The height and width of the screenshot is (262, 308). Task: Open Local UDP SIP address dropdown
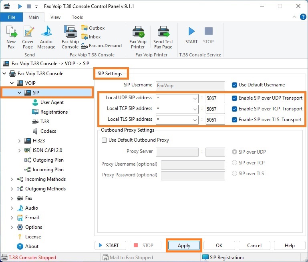195,98
